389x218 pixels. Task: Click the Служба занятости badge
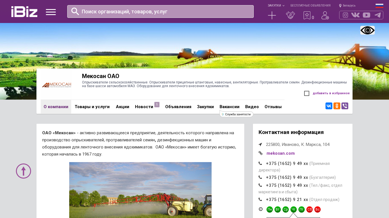pos(237,114)
